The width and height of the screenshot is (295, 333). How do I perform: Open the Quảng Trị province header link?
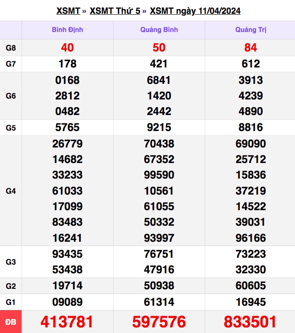pos(251,30)
